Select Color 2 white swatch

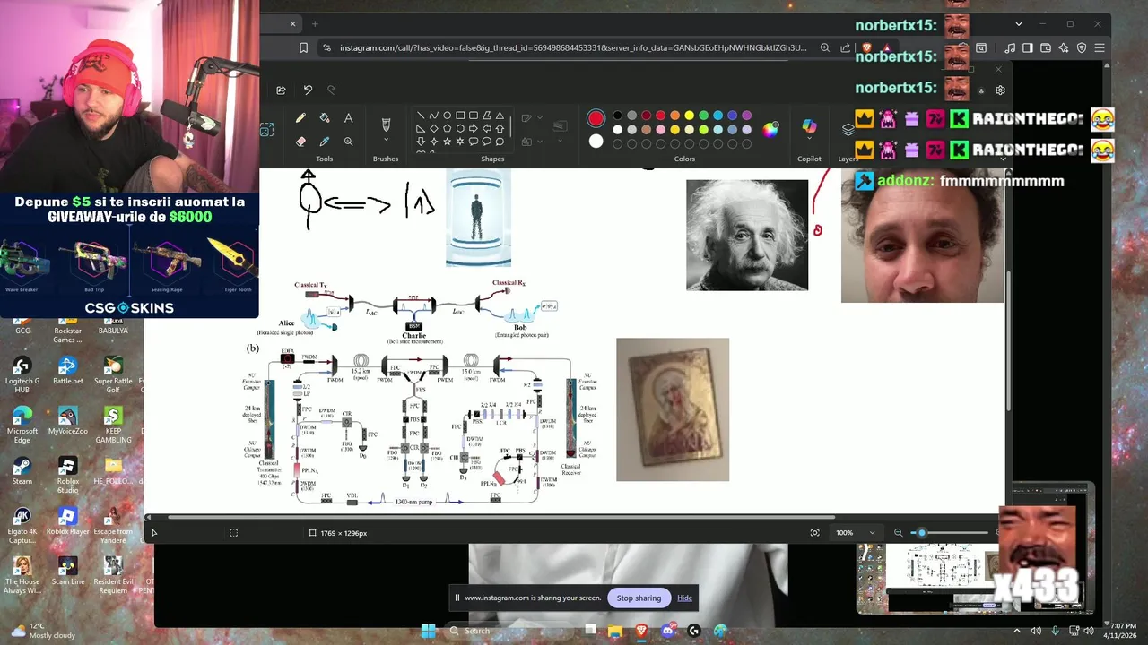(x=596, y=142)
